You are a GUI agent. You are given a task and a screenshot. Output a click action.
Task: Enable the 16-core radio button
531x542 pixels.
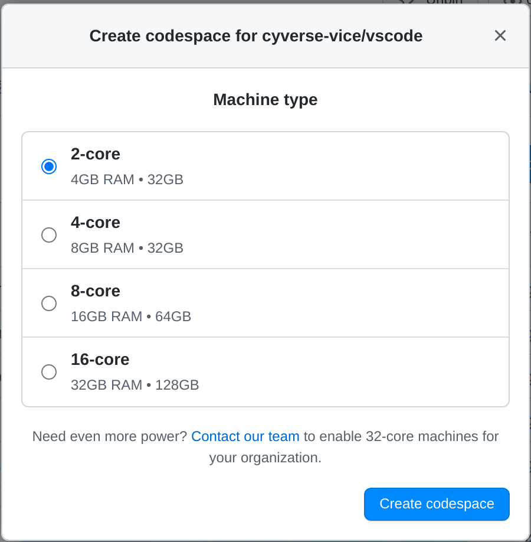[x=49, y=371]
